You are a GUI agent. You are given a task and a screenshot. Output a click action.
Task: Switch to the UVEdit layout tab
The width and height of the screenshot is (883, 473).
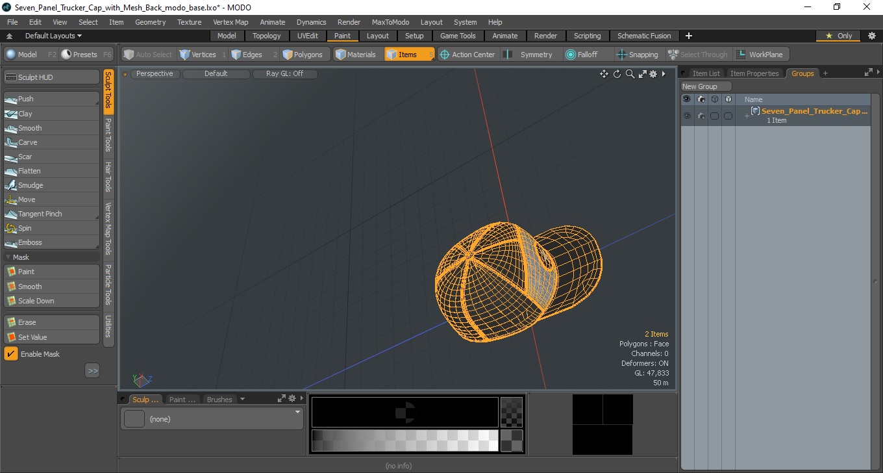pos(308,36)
